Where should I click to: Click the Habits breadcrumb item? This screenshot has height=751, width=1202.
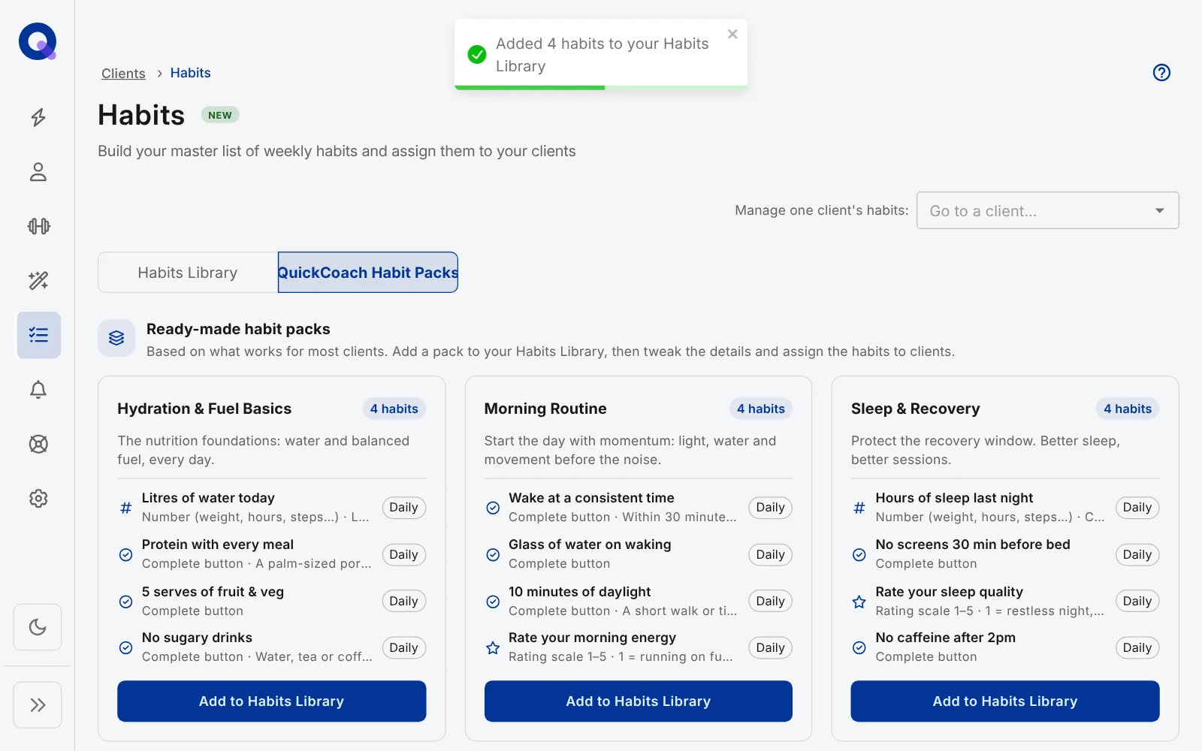[x=190, y=73]
